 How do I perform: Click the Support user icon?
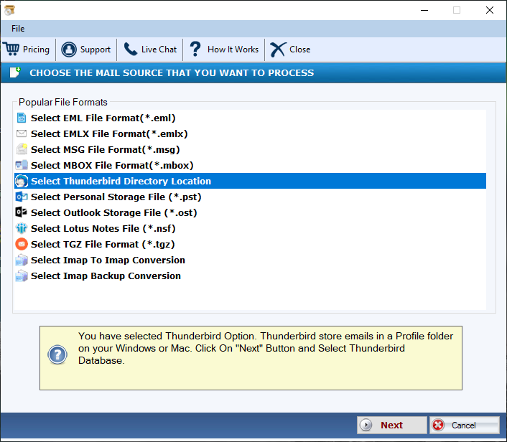point(69,50)
